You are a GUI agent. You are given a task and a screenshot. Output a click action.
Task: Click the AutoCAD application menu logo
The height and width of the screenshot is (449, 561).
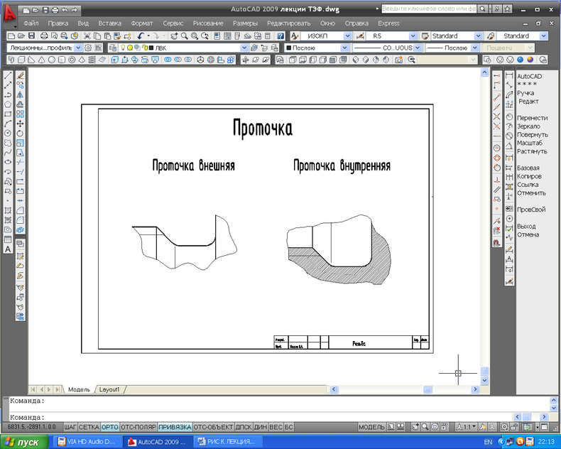(x=9, y=13)
